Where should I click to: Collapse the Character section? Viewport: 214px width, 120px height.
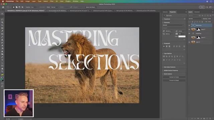[x=163, y=22]
